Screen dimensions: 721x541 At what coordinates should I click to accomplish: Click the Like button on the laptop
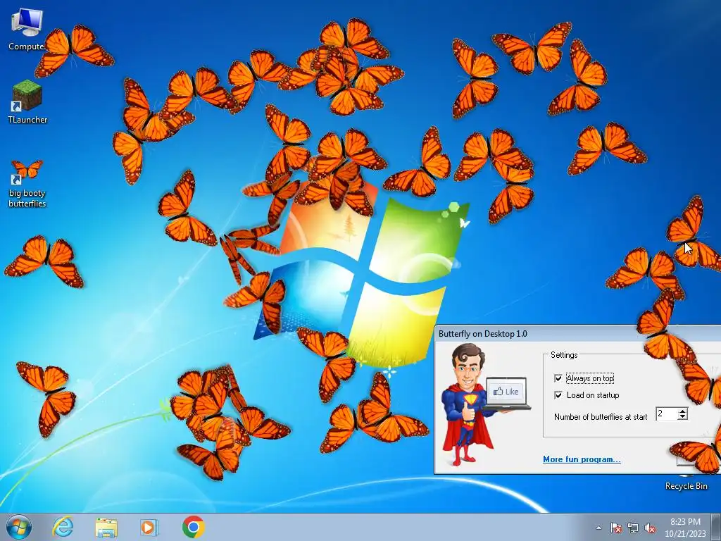pyautogui.click(x=506, y=392)
